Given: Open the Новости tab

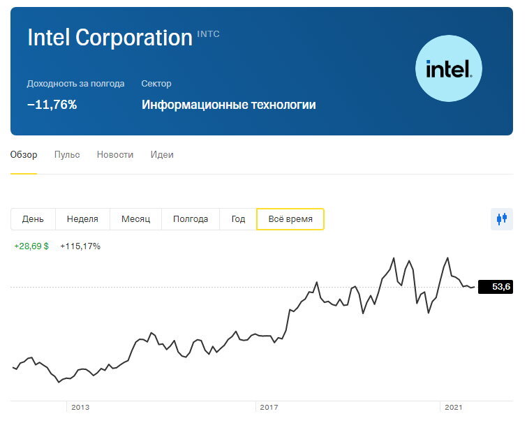Looking at the screenshot, I should pos(115,155).
